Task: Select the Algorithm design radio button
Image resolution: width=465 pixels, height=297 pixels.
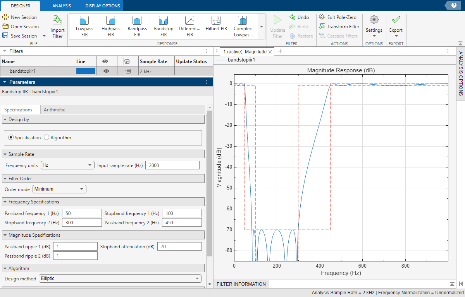Action: click(x=46, y=137)
